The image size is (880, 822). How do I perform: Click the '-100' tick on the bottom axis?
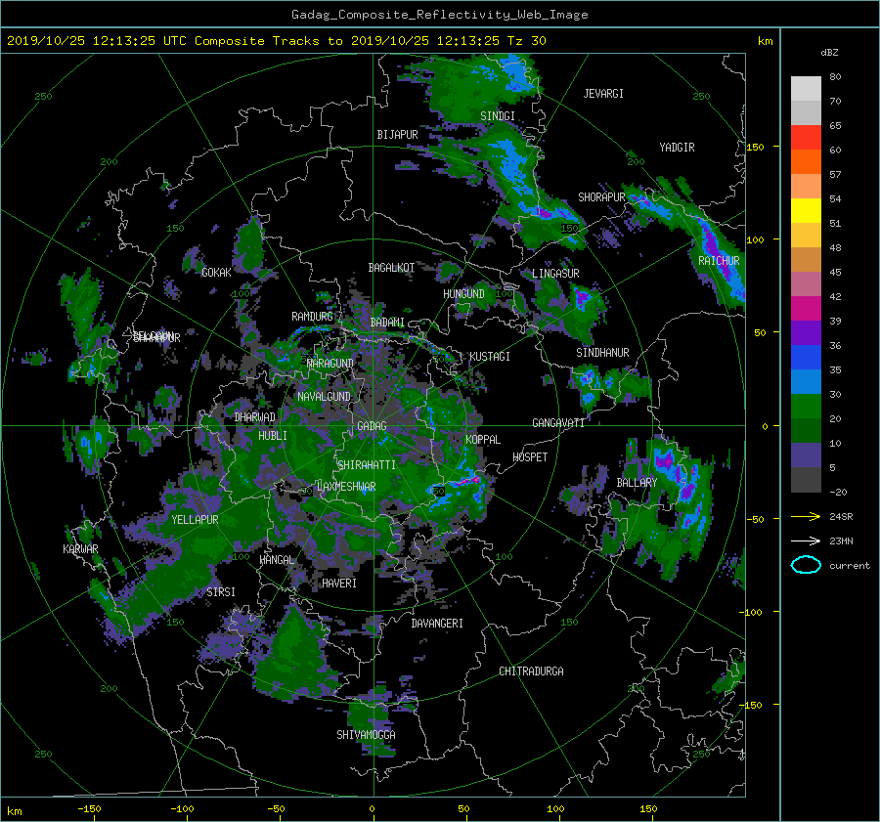tap(182, 808)
